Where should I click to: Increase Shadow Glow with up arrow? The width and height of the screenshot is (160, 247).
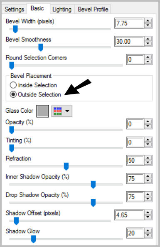click(148, 231)
